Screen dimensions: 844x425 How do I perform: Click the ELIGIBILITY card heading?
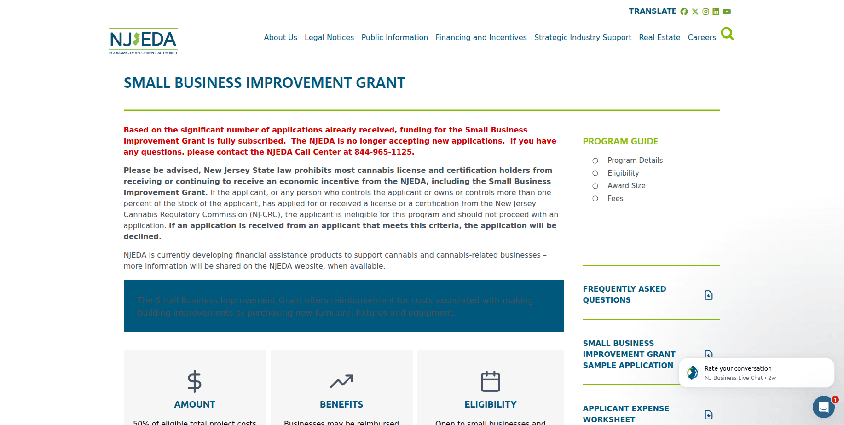pos(491,404)
